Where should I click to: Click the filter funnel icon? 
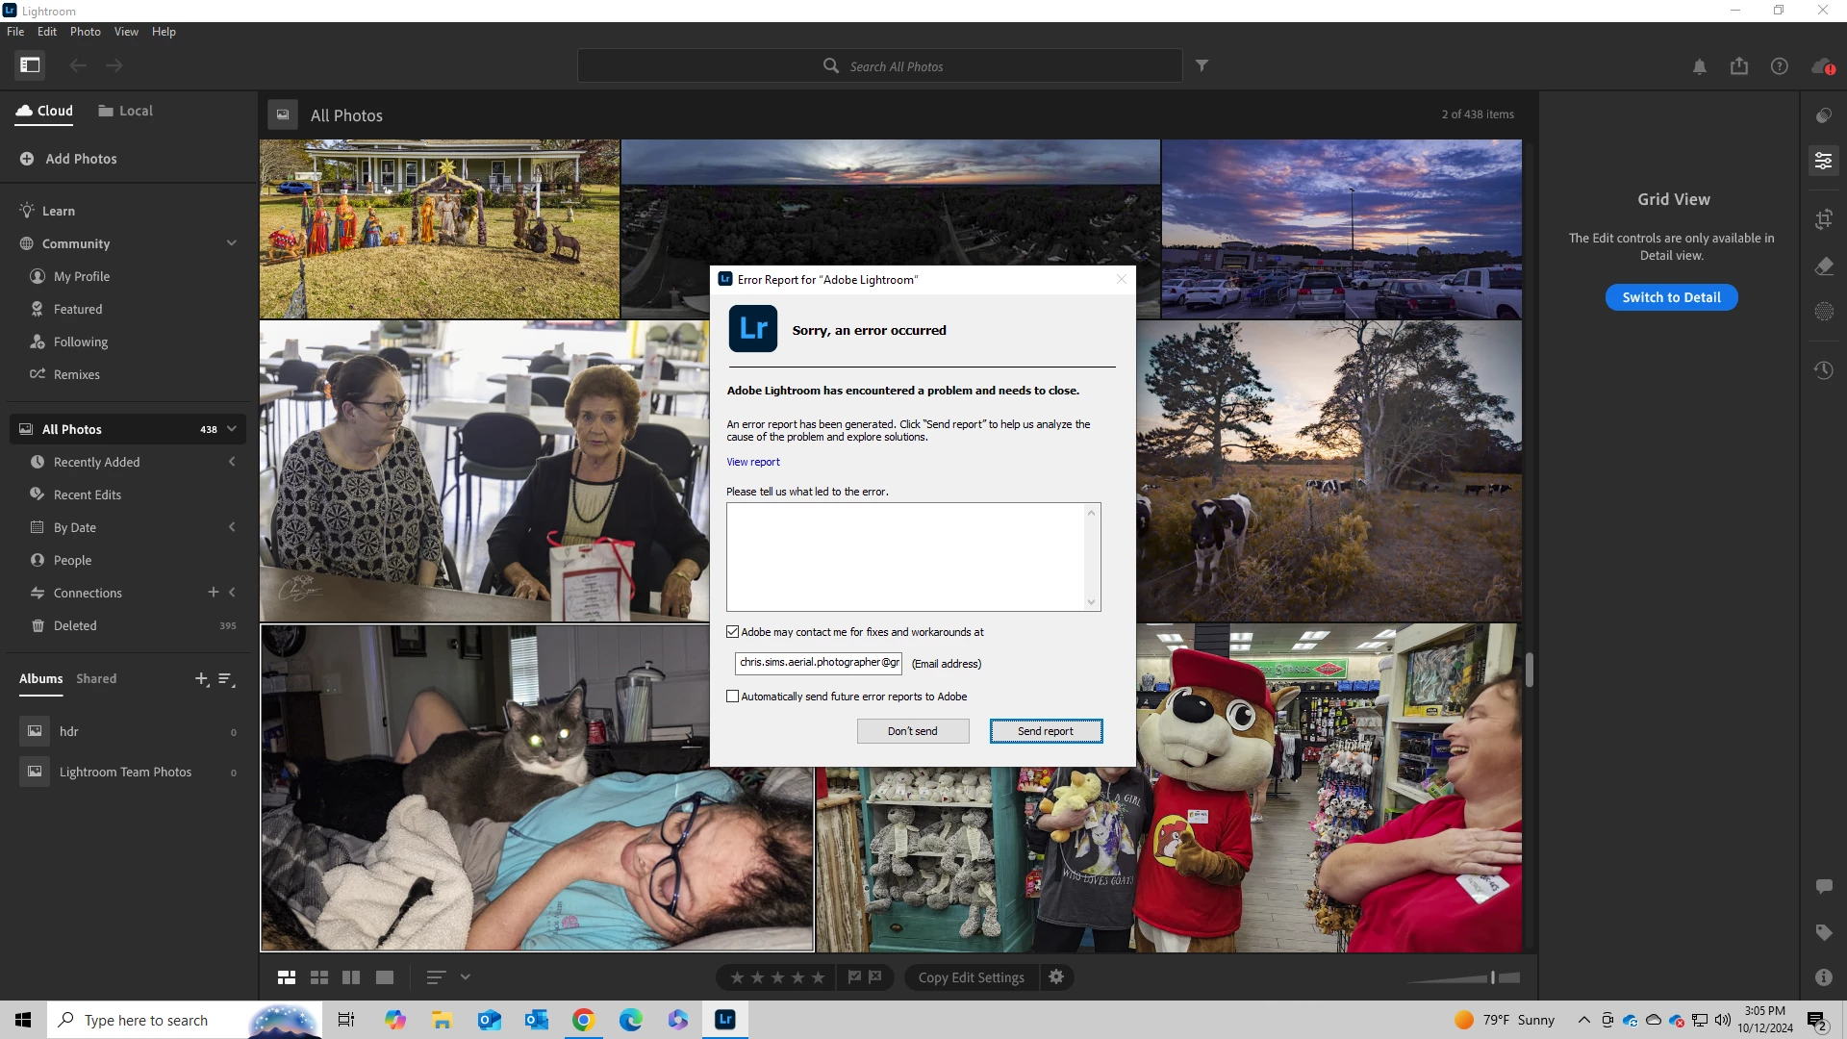coord(1202,65)
